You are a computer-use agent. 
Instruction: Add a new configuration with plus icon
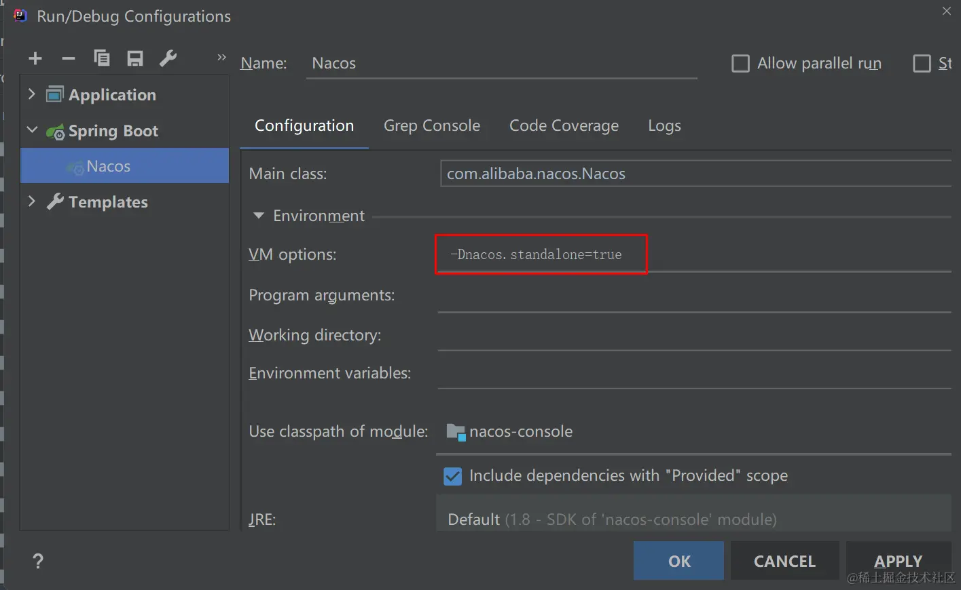pyautogui.click(x=35, y=58)
